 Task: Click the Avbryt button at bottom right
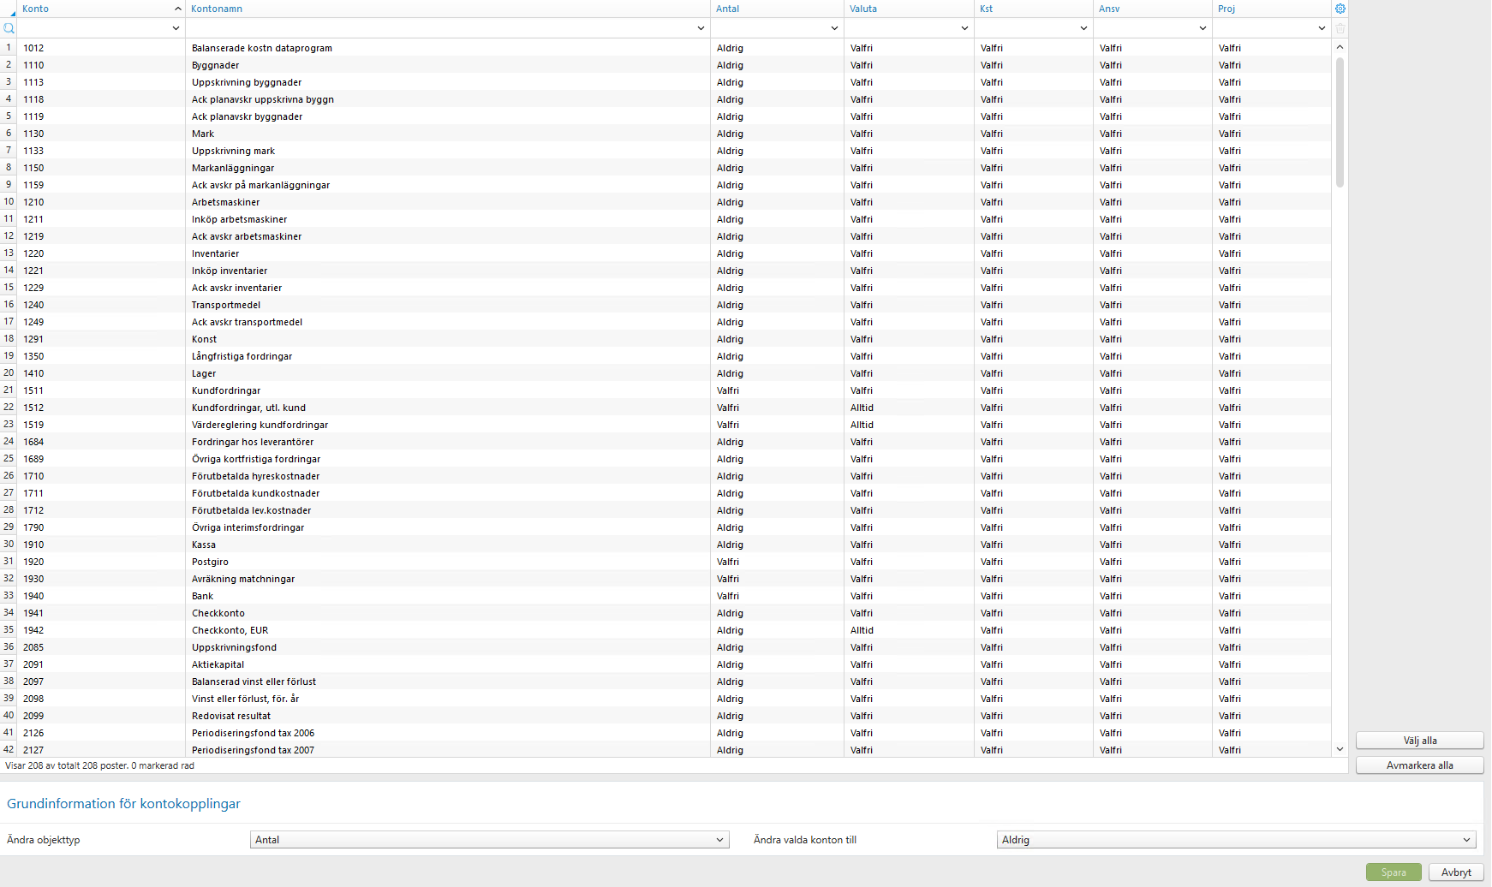pos(1455,872)
